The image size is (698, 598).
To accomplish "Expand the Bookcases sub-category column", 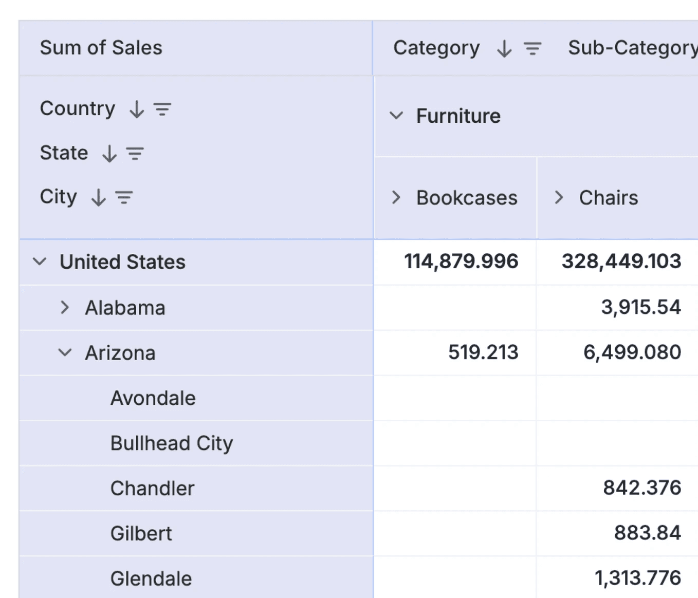I will (396, 197).
